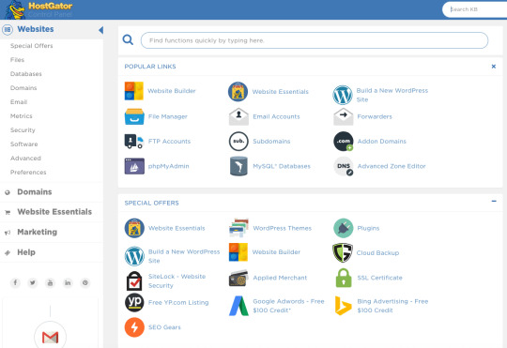
Task: Click the SEO Gears link text
Action: pos(164,327)
